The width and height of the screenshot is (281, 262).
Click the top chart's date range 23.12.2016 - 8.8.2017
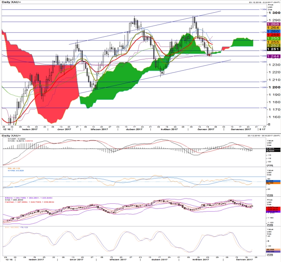[x=265, y=2]
